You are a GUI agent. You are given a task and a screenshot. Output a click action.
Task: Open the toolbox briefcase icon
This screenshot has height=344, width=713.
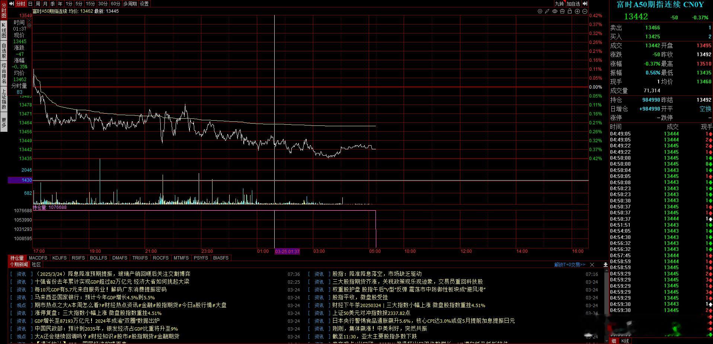[x=562, y=11]
